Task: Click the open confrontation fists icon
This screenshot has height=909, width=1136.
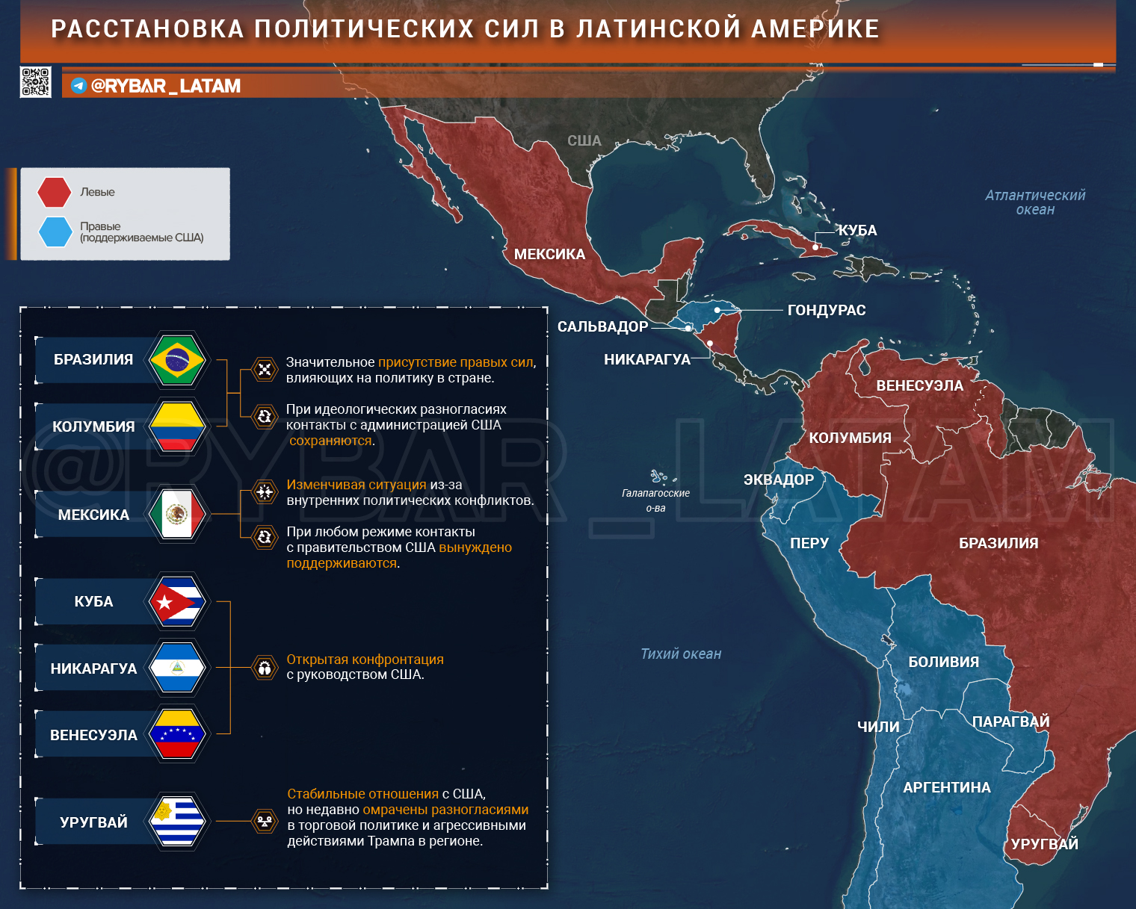Action: point(264,667)
